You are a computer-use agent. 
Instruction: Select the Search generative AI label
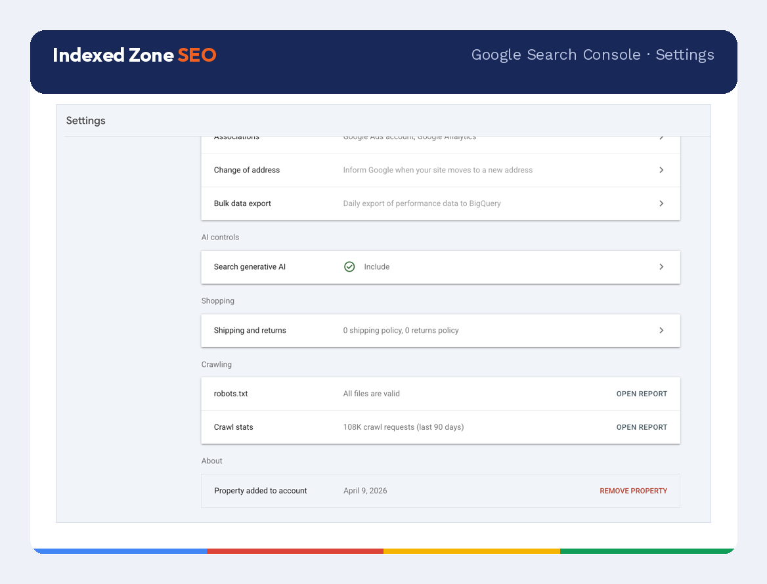click(x=250, y=267)
